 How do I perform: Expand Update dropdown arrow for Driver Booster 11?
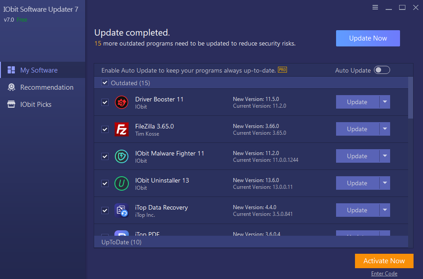point(385,102)
